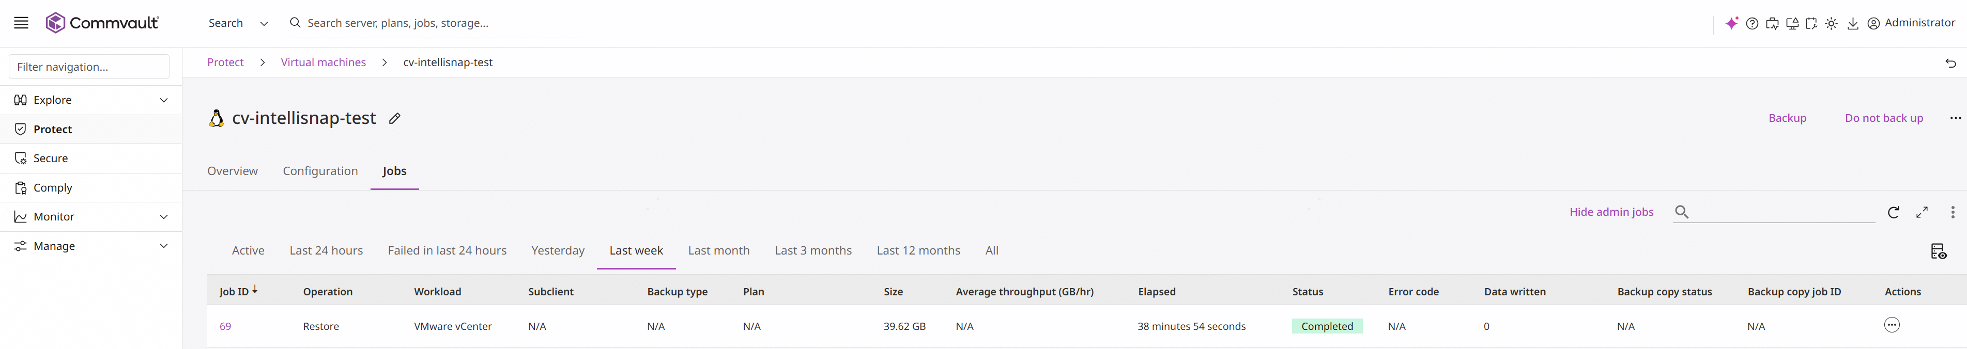Open the downloads arrow icon in header
Image resolution: width=1967 pixels, height=349 pixels.
click(1852, 24)
